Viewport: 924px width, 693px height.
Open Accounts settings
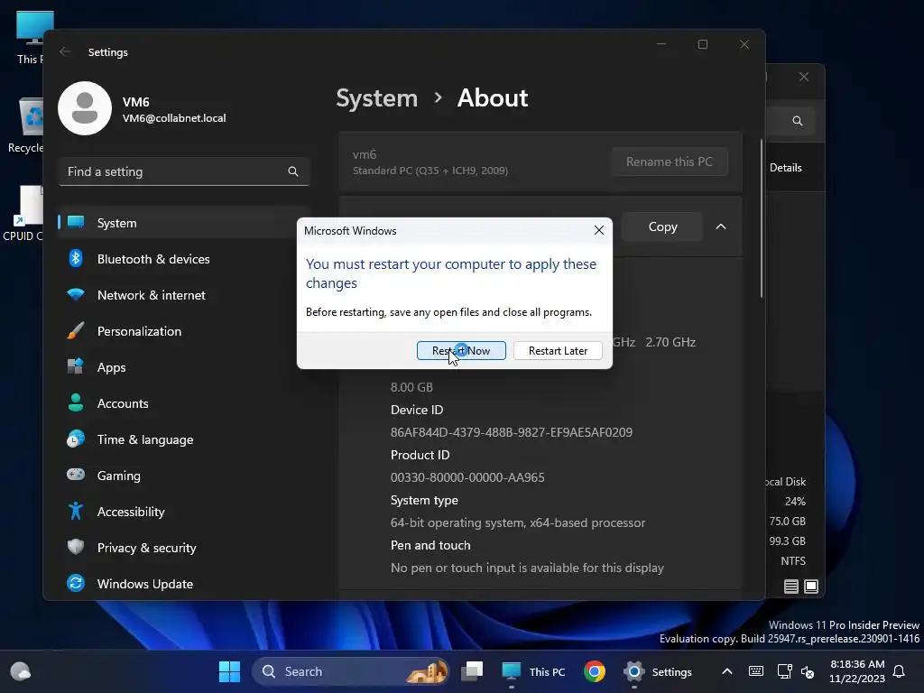pos(184,403)
